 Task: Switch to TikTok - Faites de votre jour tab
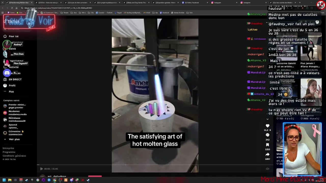[48, 3]
